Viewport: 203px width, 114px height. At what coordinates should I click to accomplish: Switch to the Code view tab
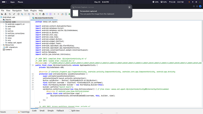click(x=34, y=111)
